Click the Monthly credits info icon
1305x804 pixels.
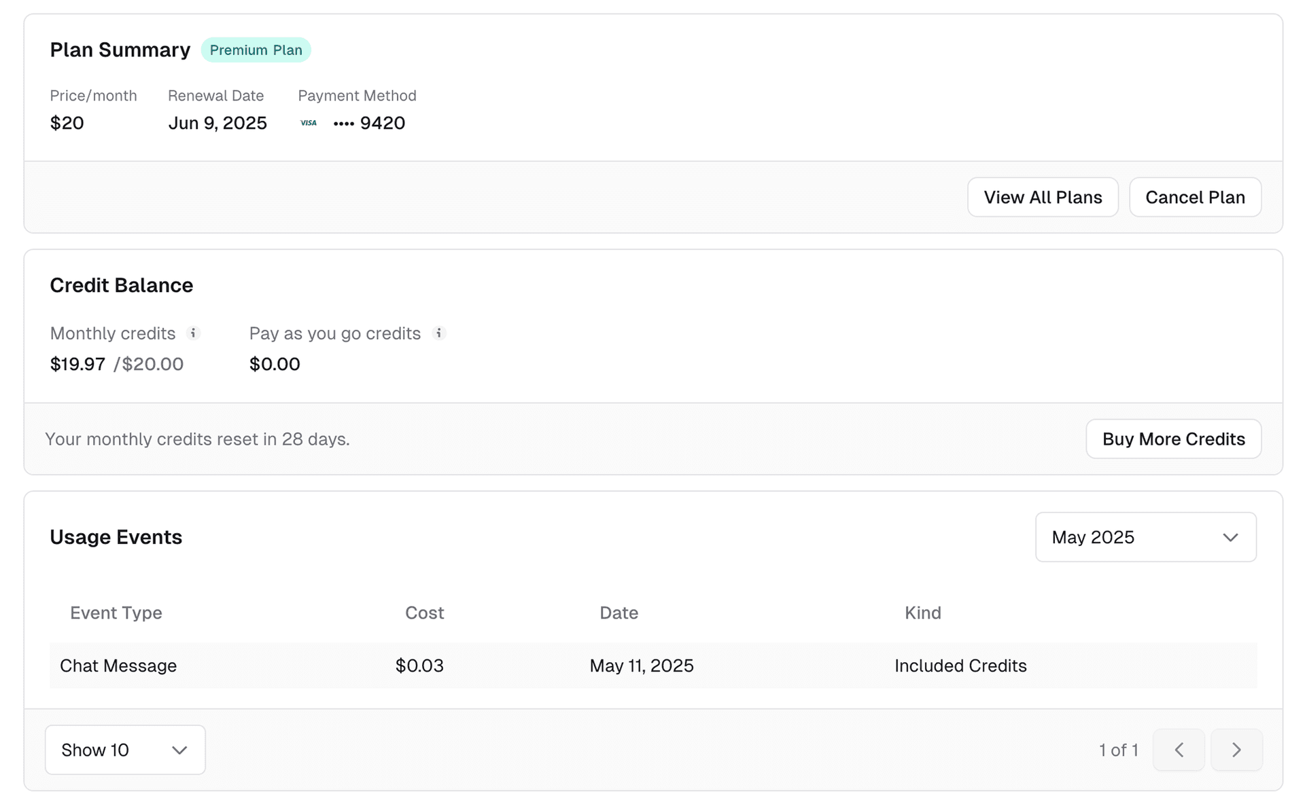(x=193, y=333)
